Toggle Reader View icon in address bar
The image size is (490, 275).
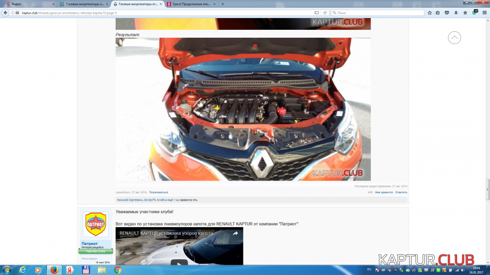click(x=317, y=13)
